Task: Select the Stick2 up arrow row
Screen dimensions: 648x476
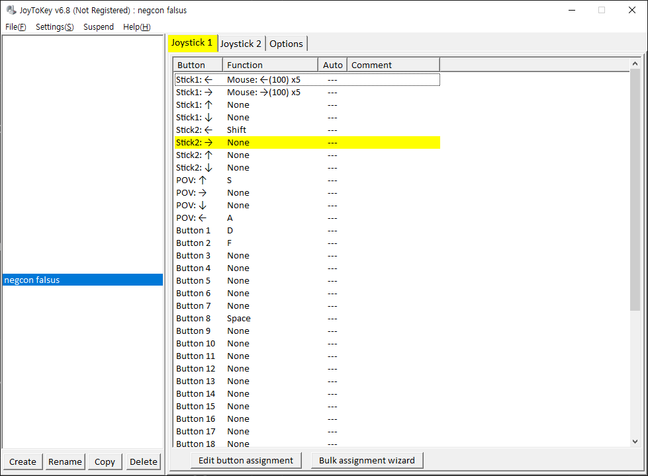Action: click(307, 155)
